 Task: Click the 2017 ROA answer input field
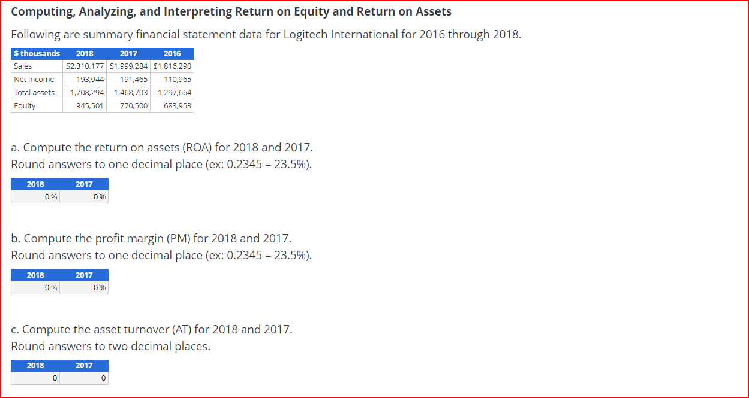(x=83, y=196)
